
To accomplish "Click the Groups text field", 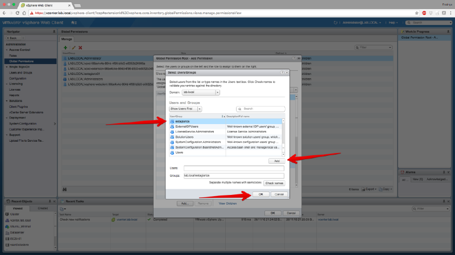I will pos(233,176).
